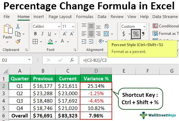This screenshot has width=179, height=121.
Task: Decrease font size with smaller A
Action: 72,34
